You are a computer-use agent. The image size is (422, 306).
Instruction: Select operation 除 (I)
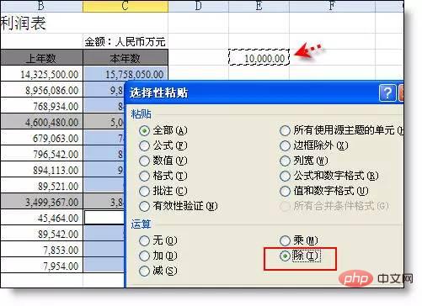tap(300, 256)
